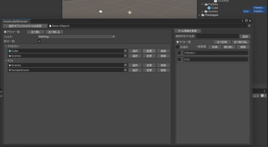Edit the テスト label name field
This screenshot has width=268, height=147.
click(x=216, y=59)
